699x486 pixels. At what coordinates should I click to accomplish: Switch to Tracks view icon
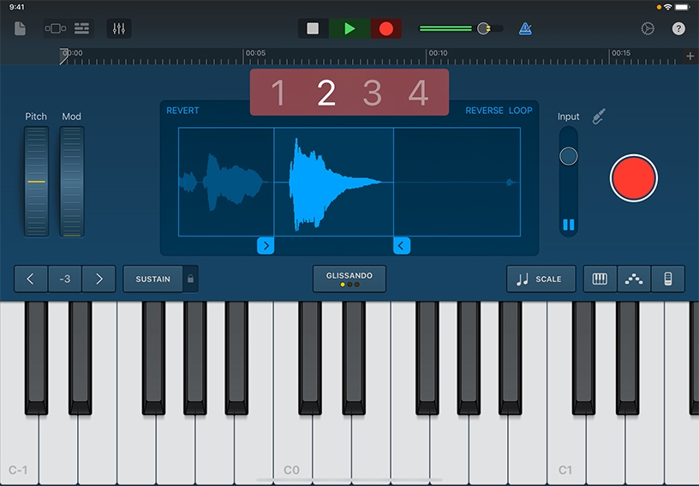coord(82,28)
